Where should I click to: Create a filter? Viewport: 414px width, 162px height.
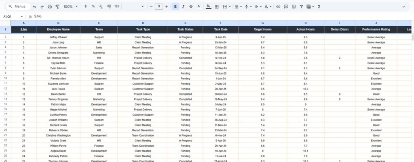coord(301,6)
